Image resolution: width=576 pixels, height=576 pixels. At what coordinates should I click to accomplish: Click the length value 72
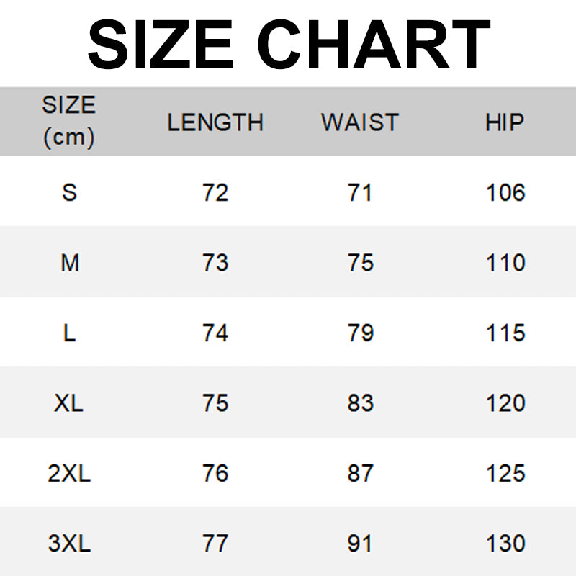pyautogui.click(x=215, y=192)
